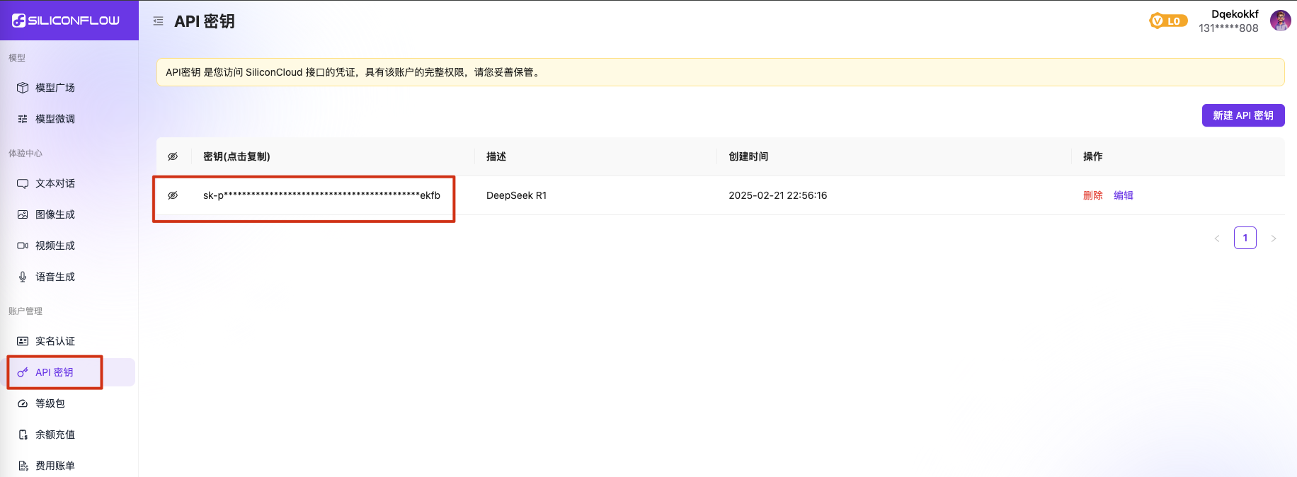The width and height of the screenshot is (1297, 477).
Task: Click the 密钥(点击复制) column header
Action: 236,156
